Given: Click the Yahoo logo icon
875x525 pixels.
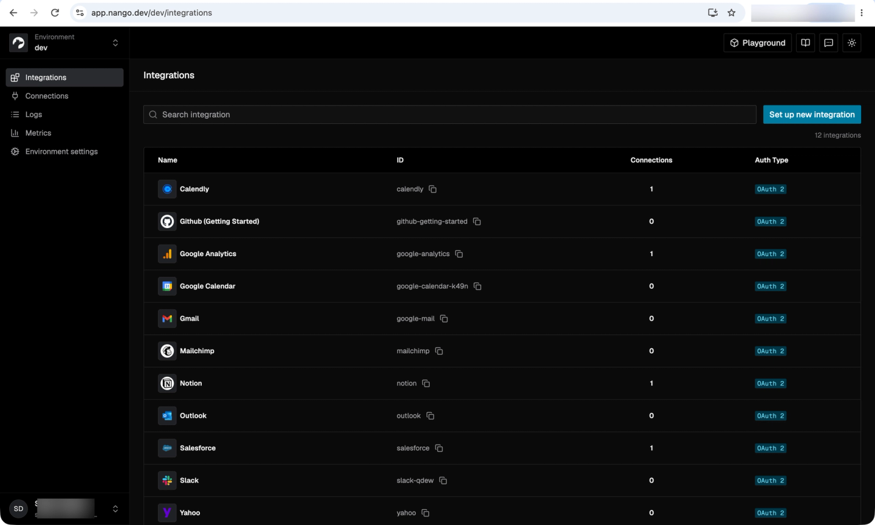Looking at the screenshot, I should point(167,513).
